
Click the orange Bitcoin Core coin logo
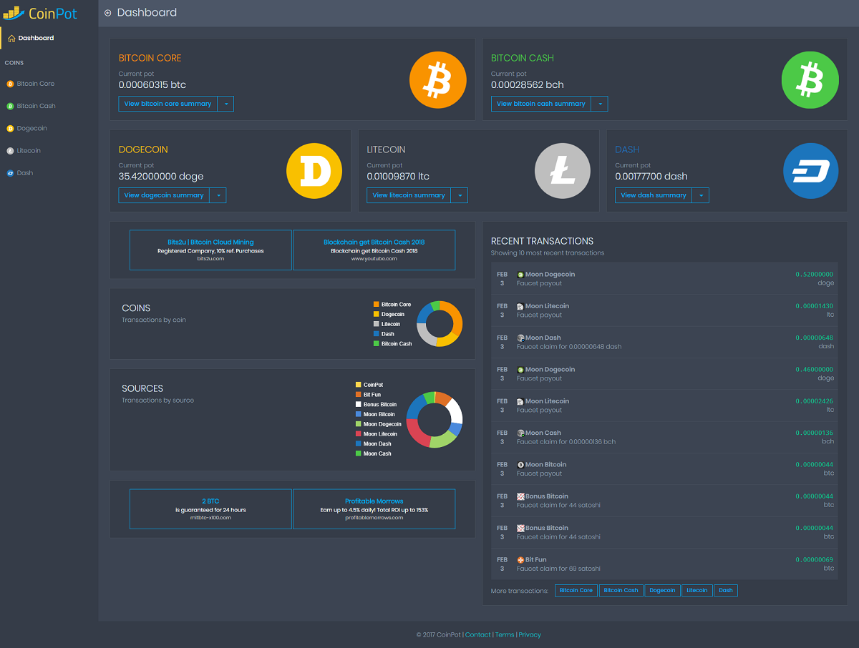click(x=438, y=79)
